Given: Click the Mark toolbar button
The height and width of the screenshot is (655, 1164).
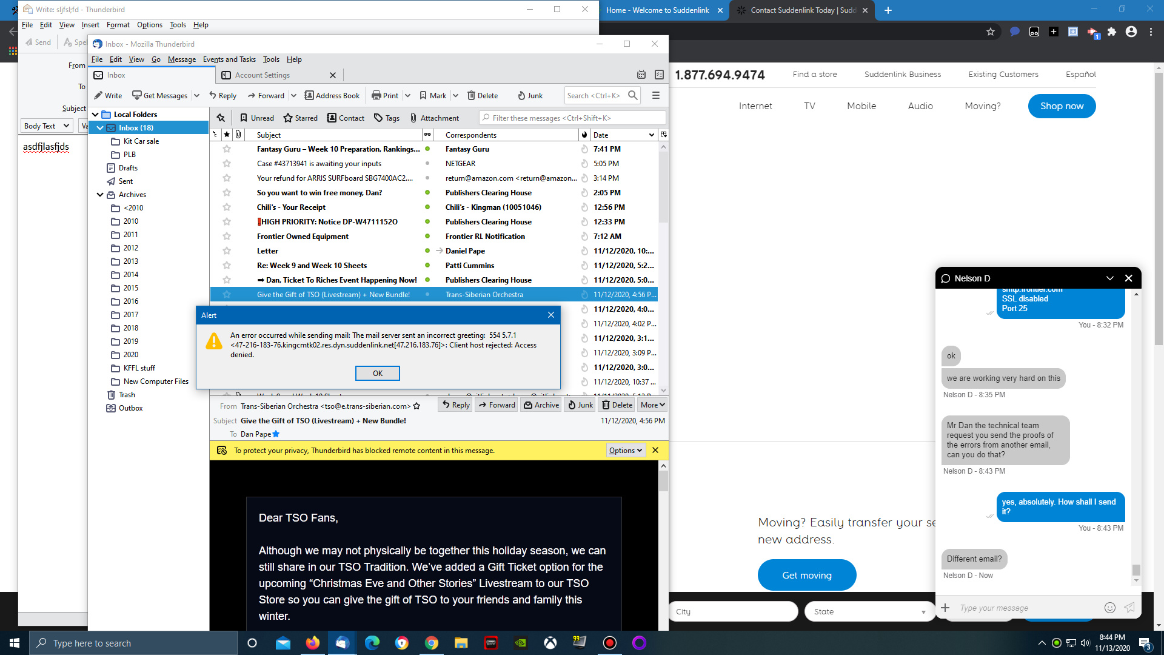Looking at the screenshot, I should pos(432,95).
